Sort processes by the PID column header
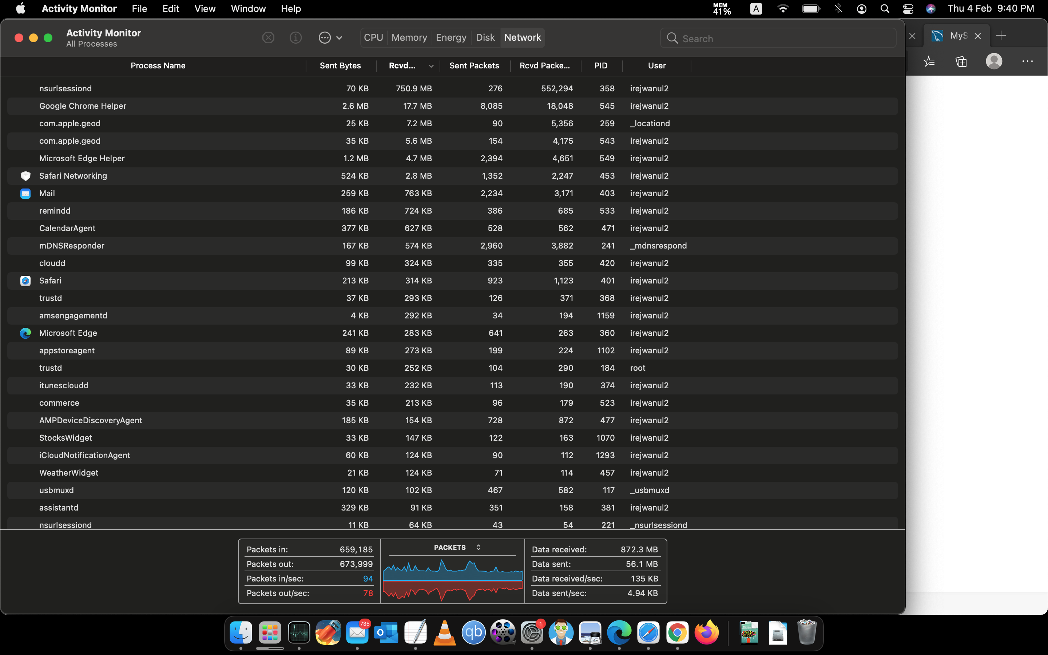This screenshot has width=1048, height=655. pos(601,66)
